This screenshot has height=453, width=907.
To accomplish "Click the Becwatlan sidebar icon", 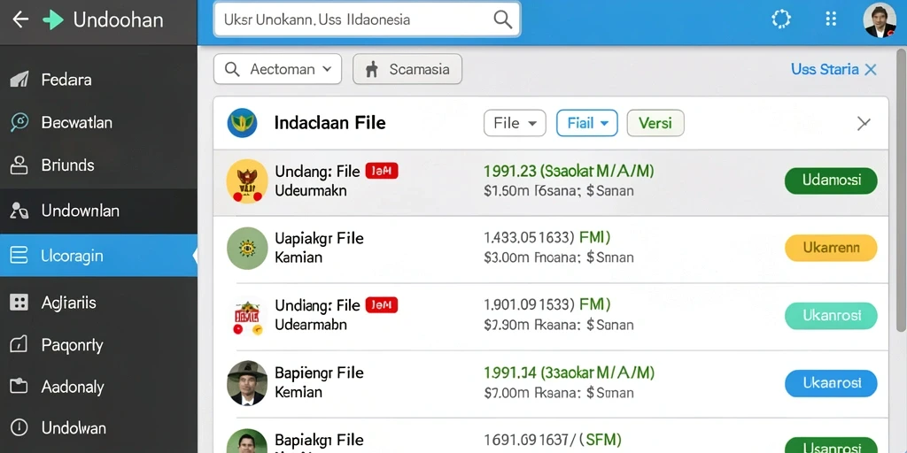I will click(x=19, y=122).
